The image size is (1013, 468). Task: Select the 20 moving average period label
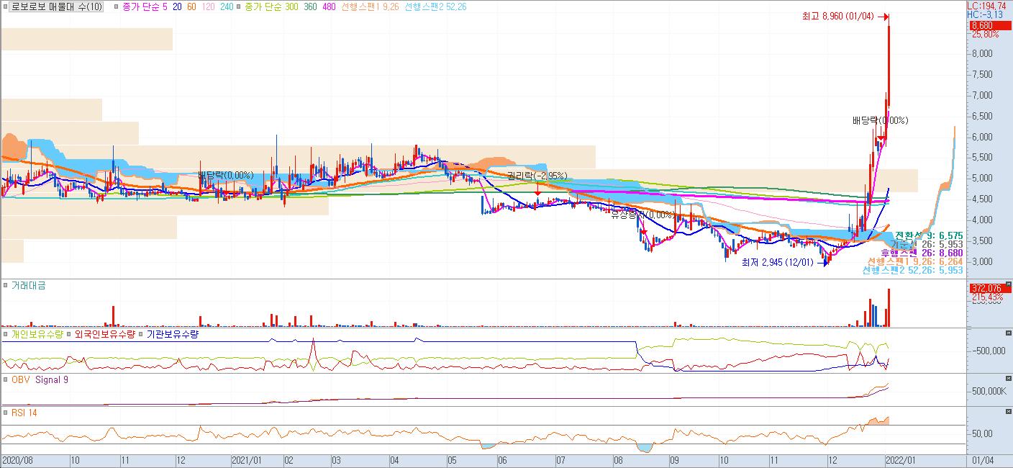[176, 6]
